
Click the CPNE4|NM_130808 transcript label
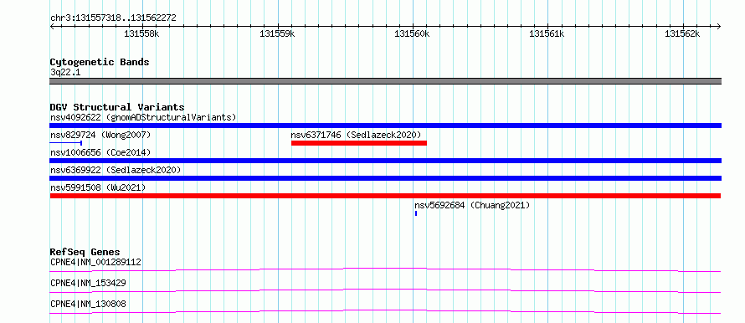88,304
